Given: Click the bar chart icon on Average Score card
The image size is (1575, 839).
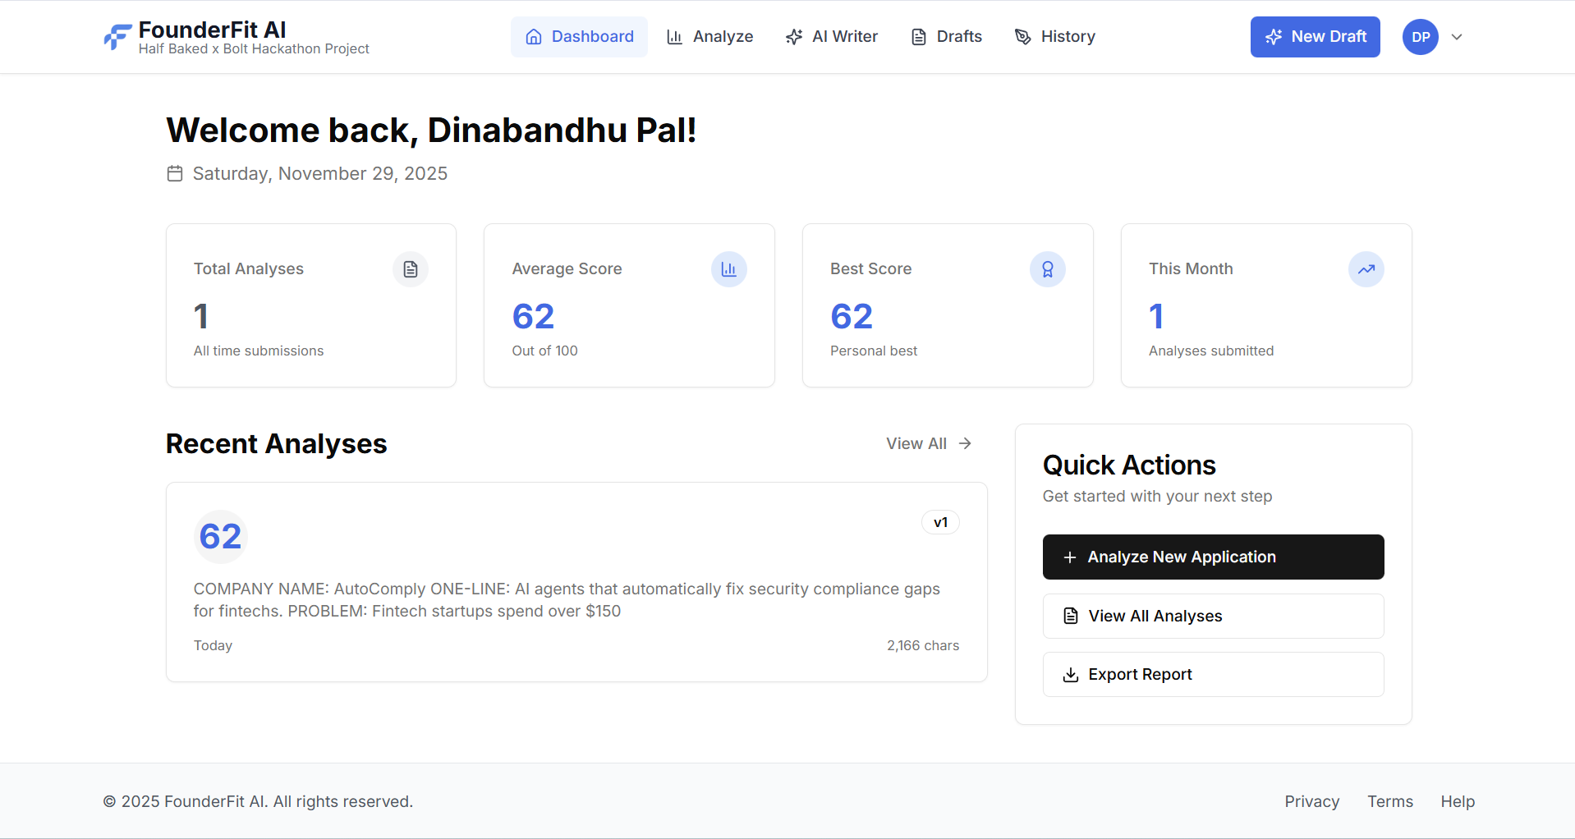Looking at the screenshot, I should pos(728,268).
